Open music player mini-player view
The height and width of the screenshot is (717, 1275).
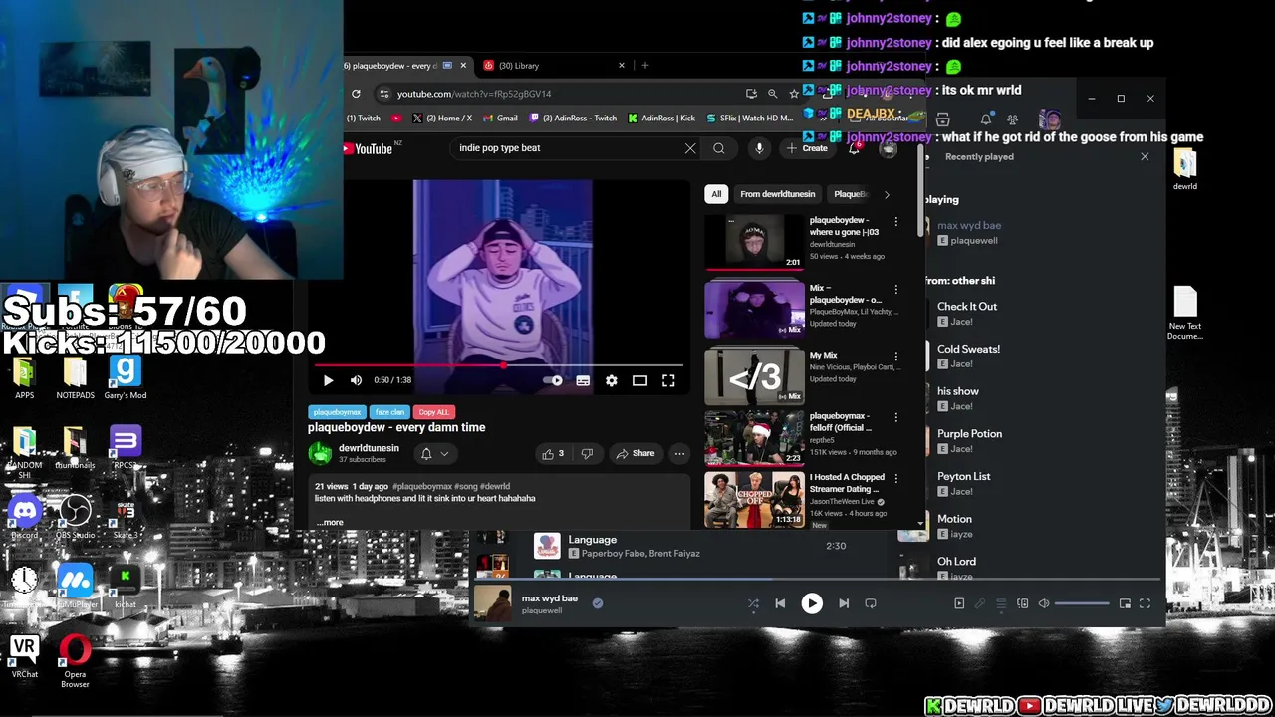(1125, 603)
